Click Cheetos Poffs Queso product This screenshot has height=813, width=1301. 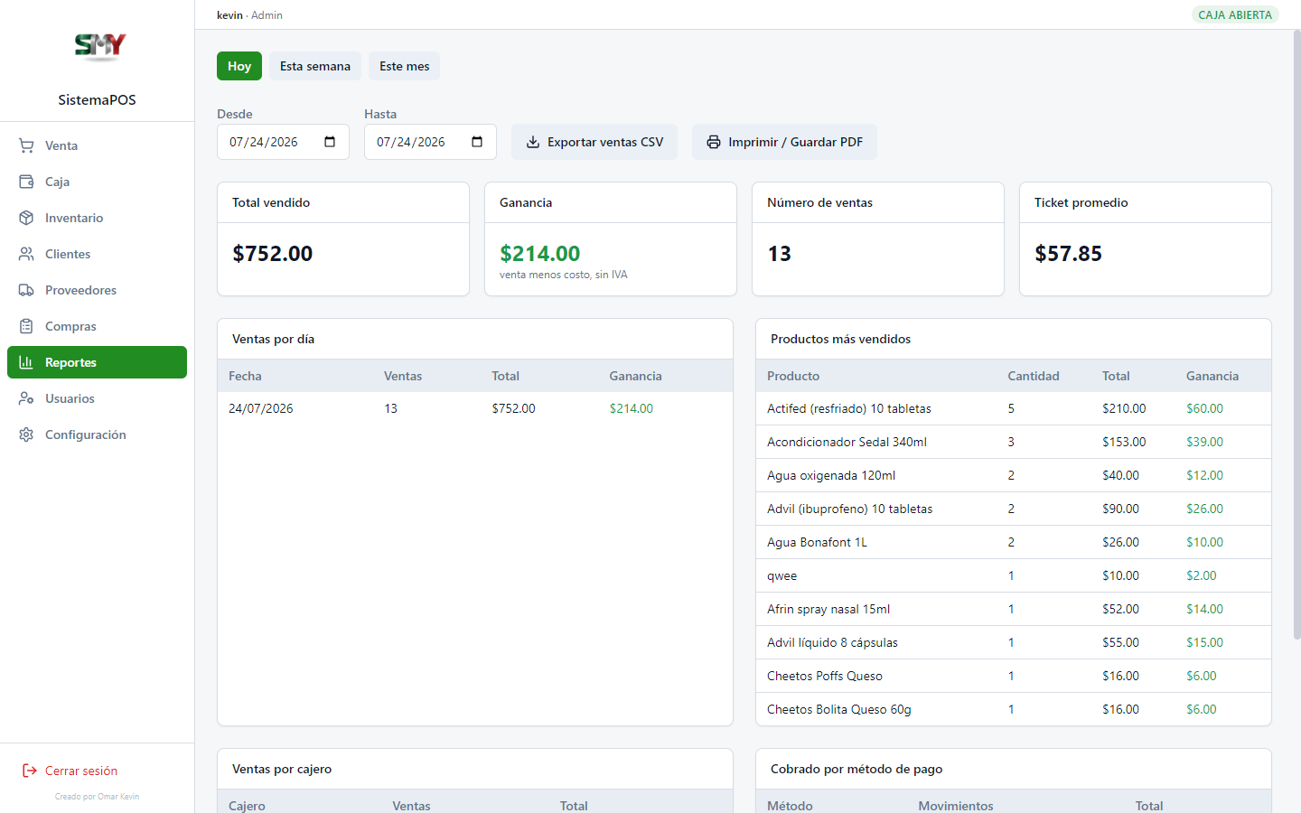825,676
